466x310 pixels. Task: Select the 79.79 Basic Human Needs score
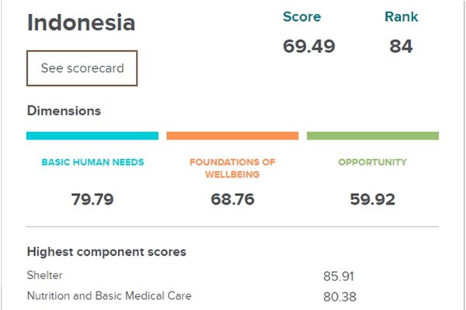click(92, 199)
